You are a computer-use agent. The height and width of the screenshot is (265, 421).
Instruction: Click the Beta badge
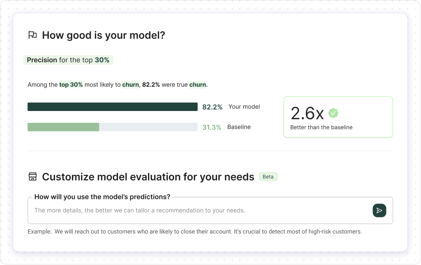(x=268, y=177)
